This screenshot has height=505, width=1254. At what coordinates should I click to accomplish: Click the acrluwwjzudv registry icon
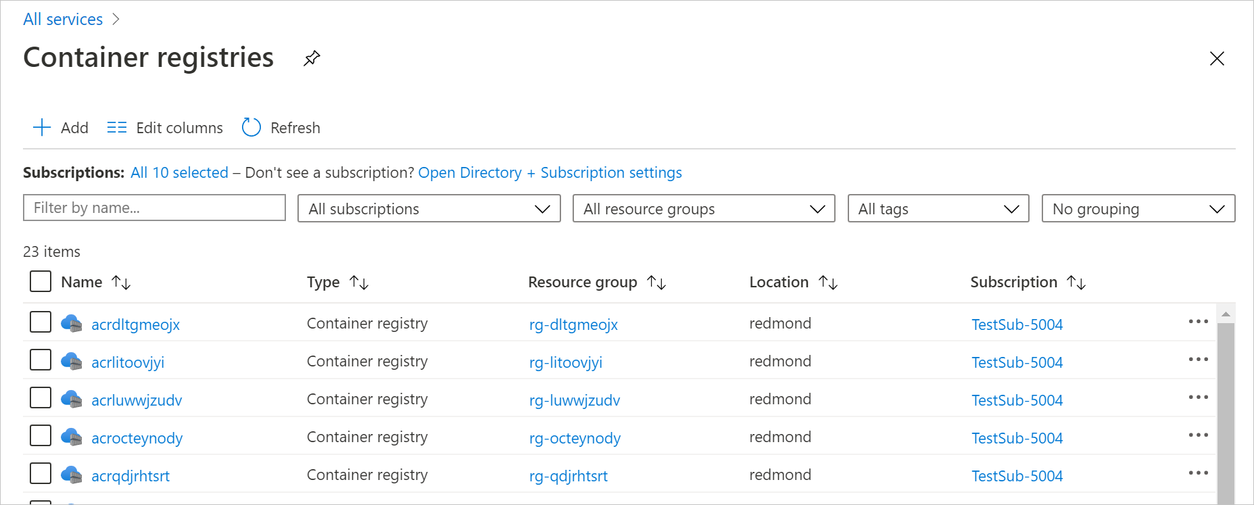point(71,400)
